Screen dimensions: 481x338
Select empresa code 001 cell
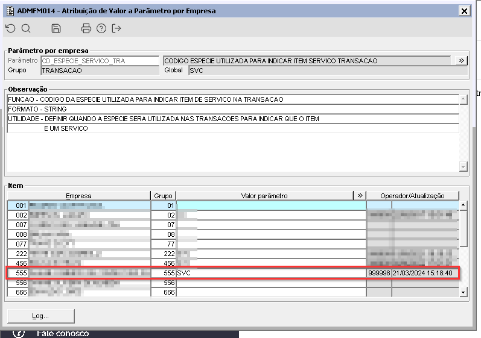(18, 205)
